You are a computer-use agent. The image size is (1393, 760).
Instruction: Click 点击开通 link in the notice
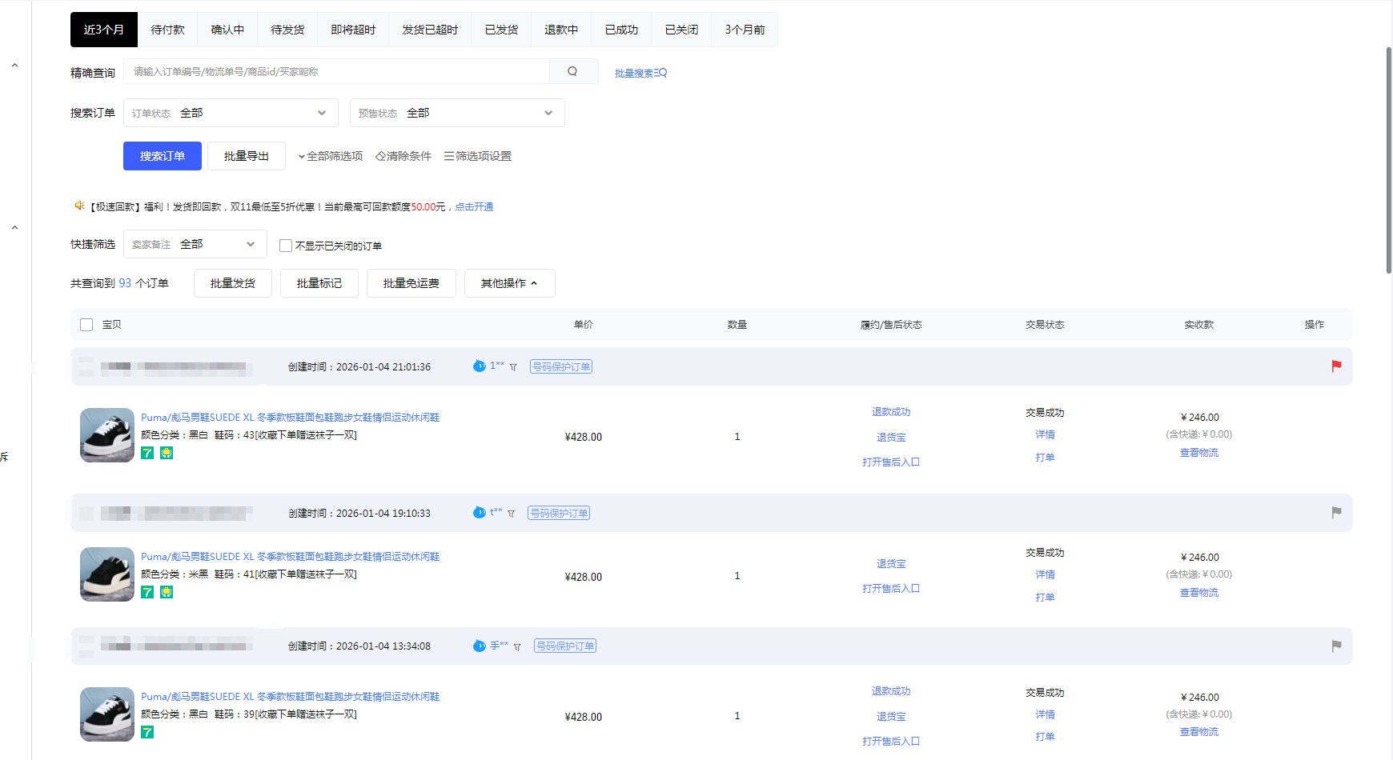coord(474,206)
